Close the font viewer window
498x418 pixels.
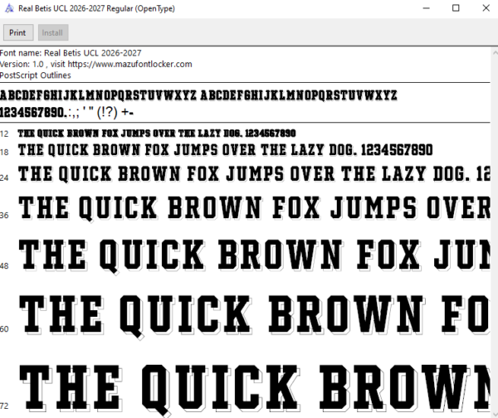[x=486, y=8]
